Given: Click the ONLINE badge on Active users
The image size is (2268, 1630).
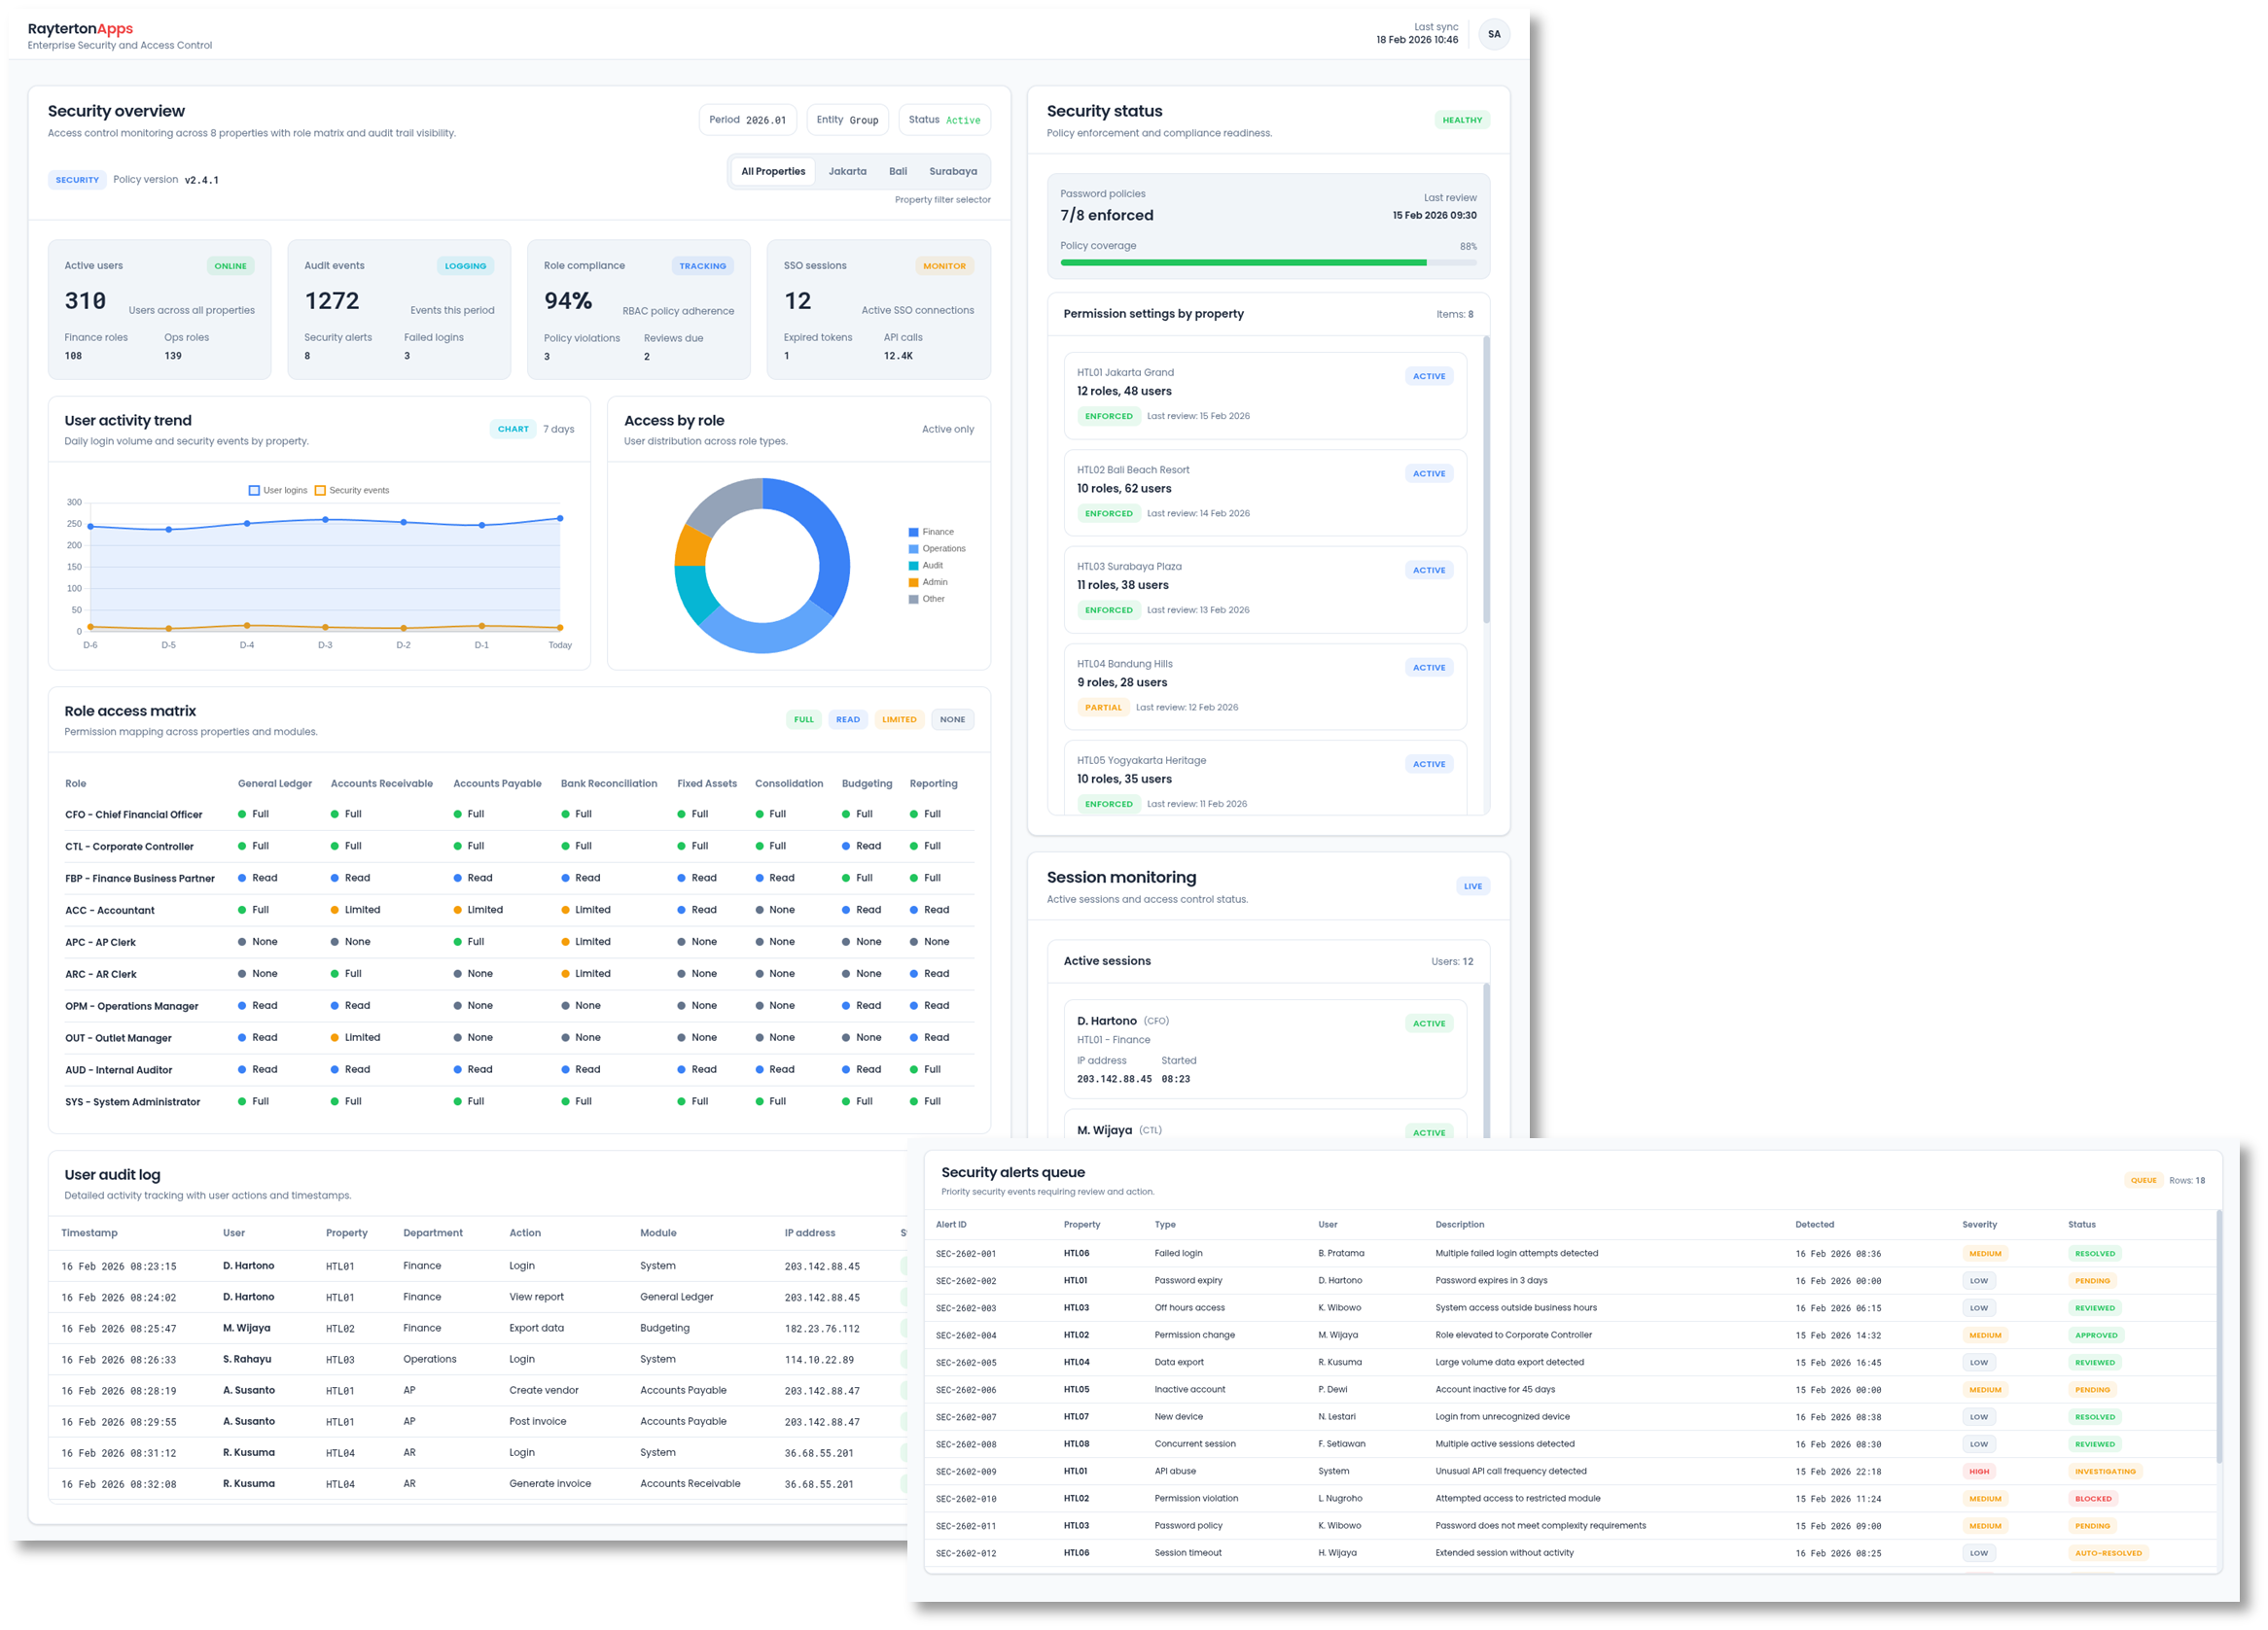Looking at the screenshot, I should (230, 266).
